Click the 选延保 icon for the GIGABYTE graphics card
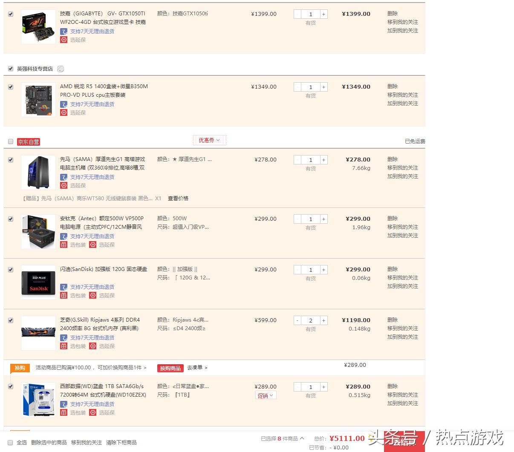 pos(64,40)
